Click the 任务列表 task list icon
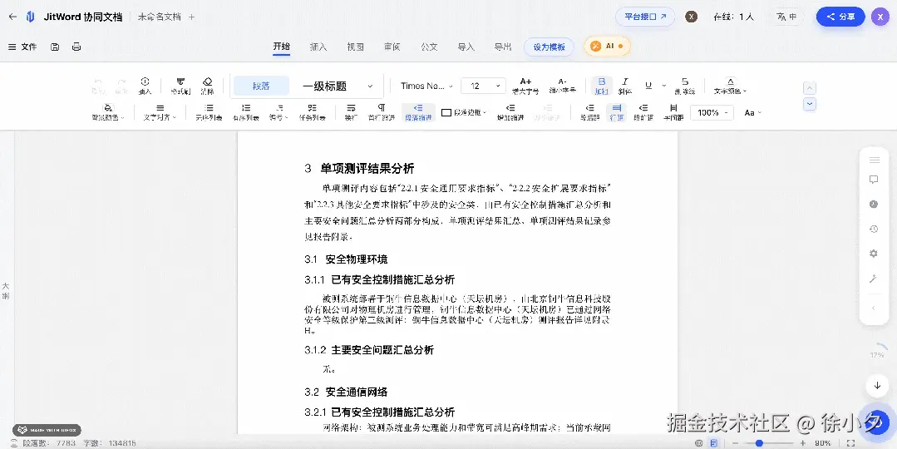The width and height of the screenshot is (897, 449). (312, 112)
